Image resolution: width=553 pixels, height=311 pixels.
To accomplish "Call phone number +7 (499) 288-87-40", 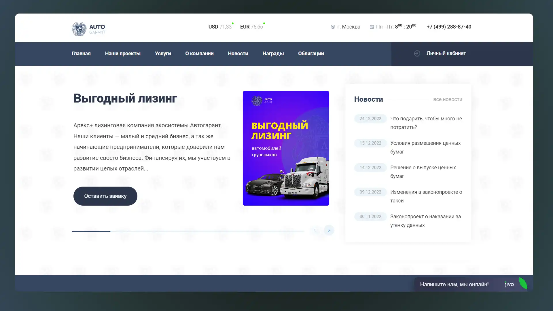I will coord(449,27).
